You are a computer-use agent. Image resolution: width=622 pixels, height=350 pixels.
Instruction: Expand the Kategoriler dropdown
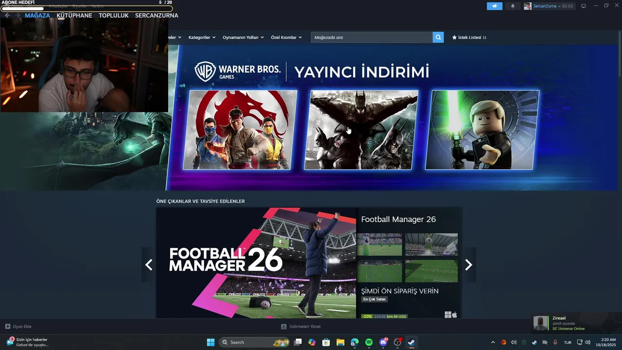click(202, 37)
